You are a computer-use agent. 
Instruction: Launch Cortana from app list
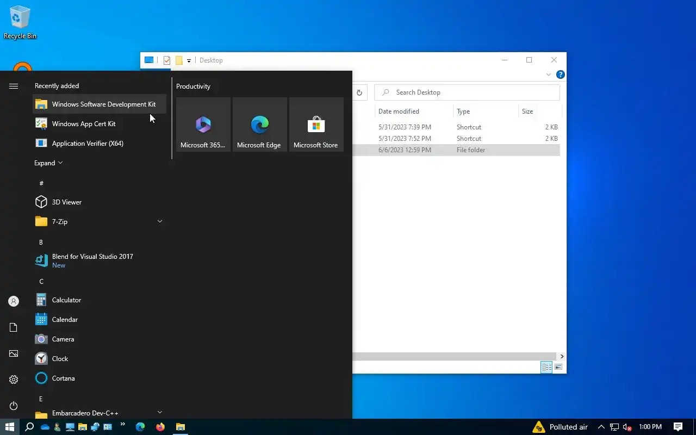100,378
